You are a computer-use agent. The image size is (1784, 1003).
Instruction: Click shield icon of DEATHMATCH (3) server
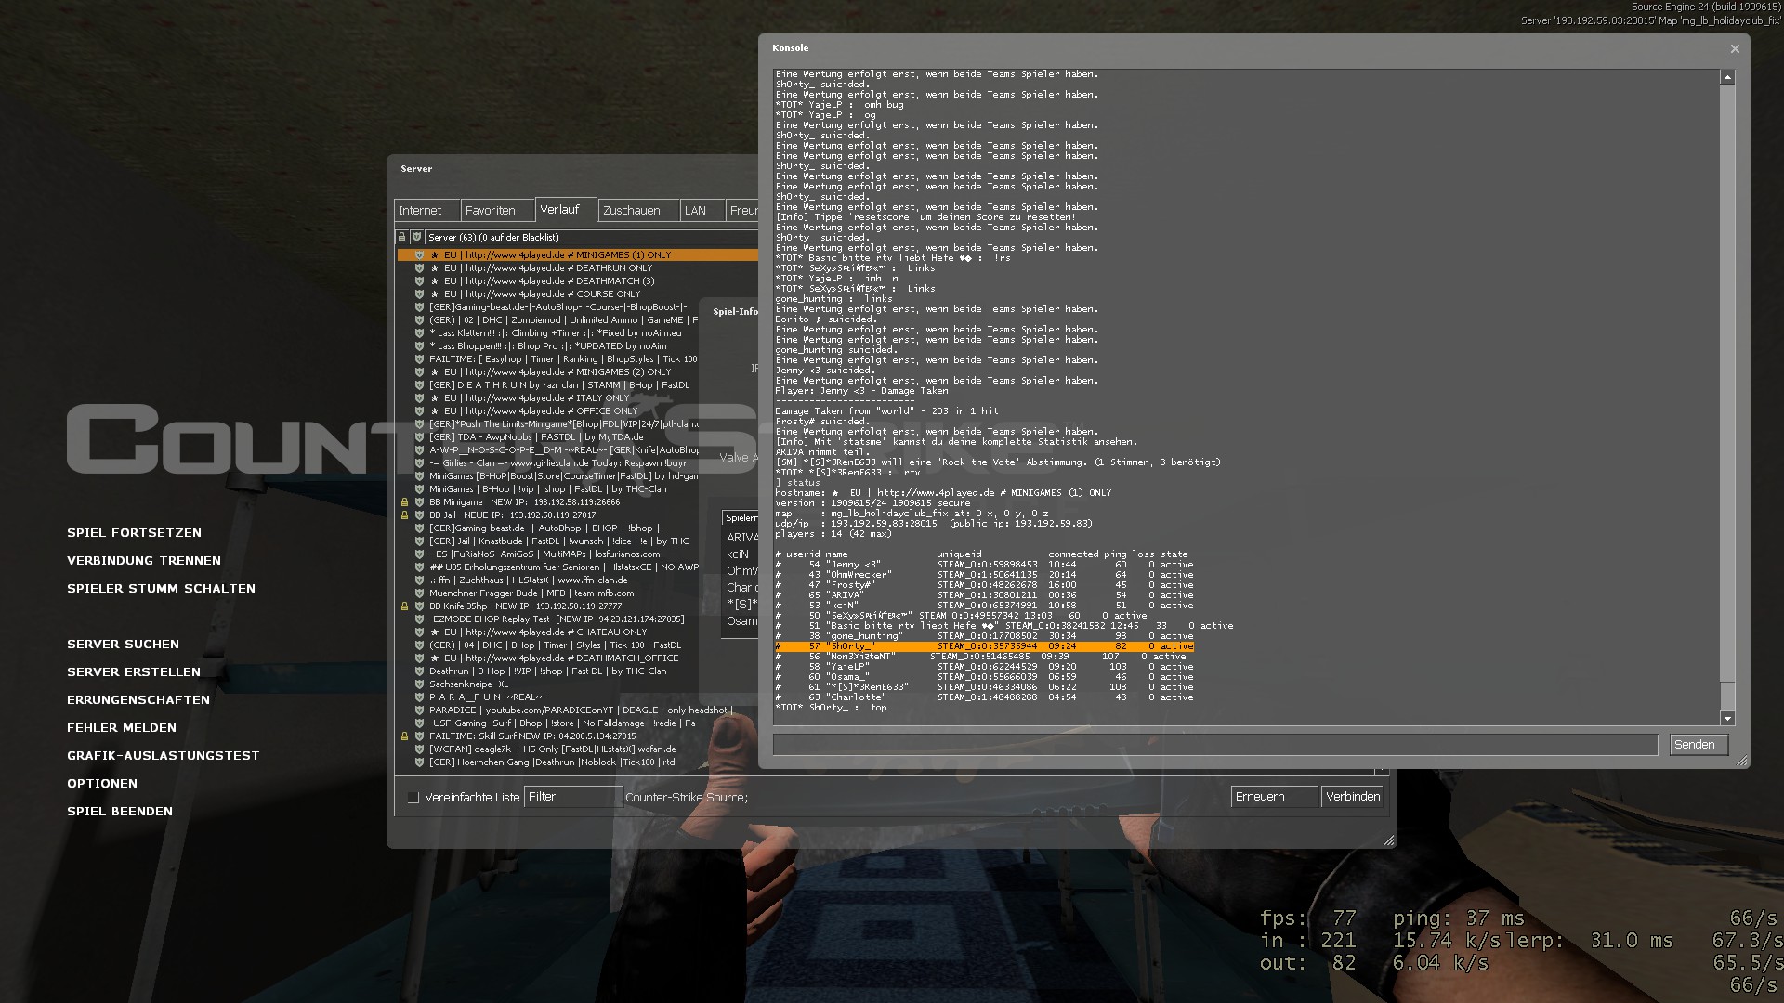coord(419,280)
